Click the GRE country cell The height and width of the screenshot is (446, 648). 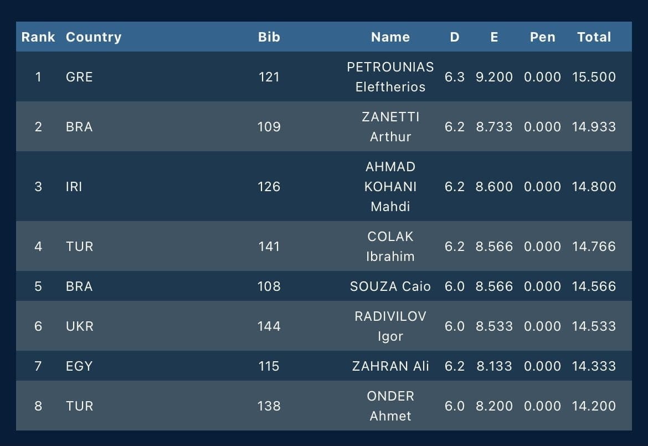tap(79, 77)
